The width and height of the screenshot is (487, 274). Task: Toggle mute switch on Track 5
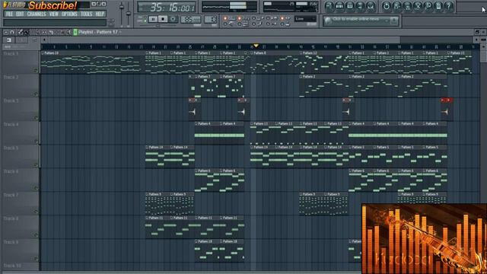coord(36,164)
